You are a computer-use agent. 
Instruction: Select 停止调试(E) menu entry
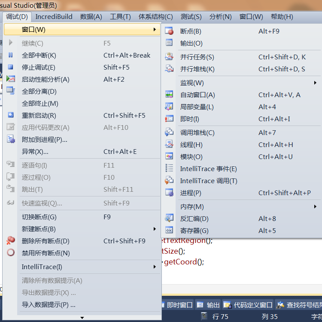click(82, 67)
